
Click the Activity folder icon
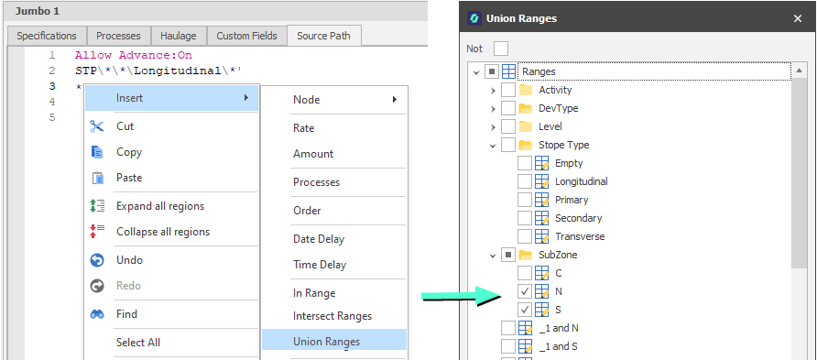(x=526, y=90)
